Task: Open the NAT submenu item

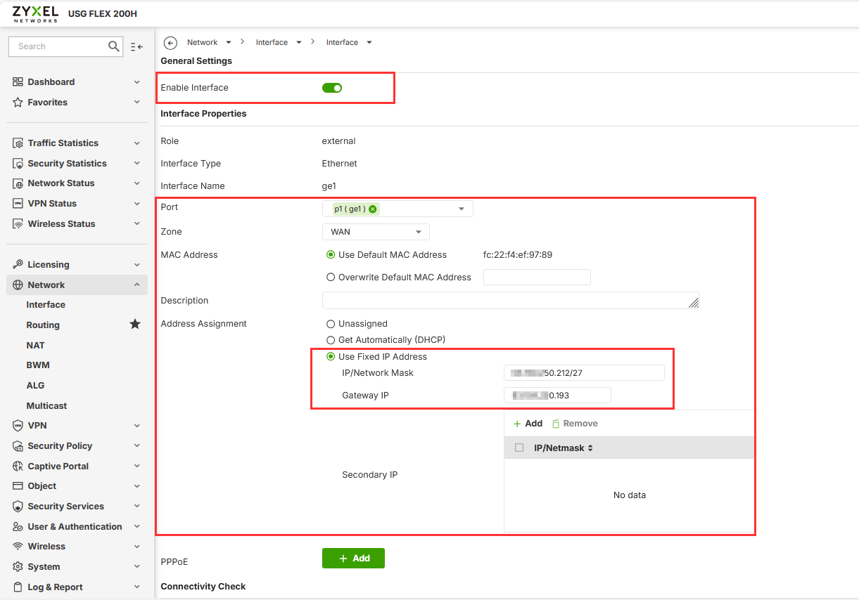Action: pos(36,346)
